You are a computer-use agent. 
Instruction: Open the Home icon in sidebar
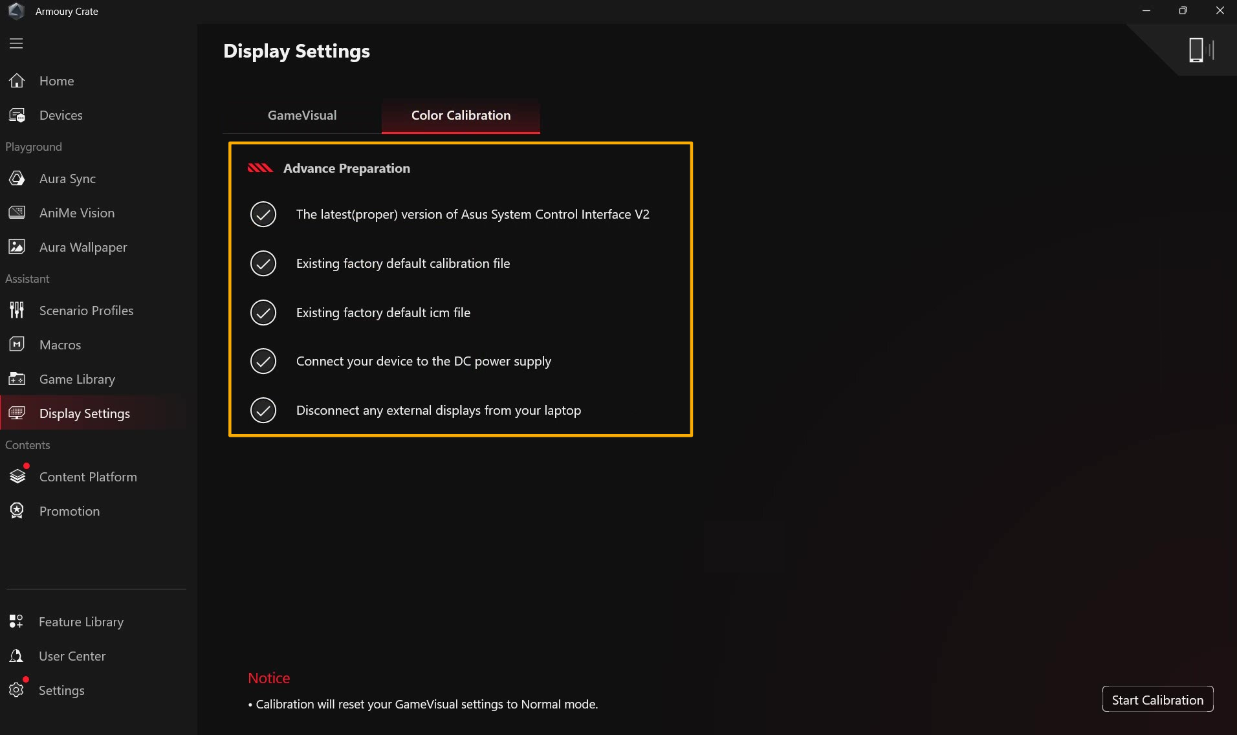click(x=17, y=81)
